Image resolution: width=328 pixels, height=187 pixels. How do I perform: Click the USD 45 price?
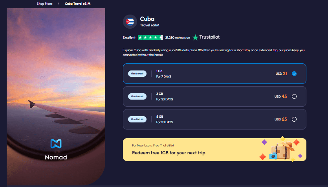pos(280,96)
